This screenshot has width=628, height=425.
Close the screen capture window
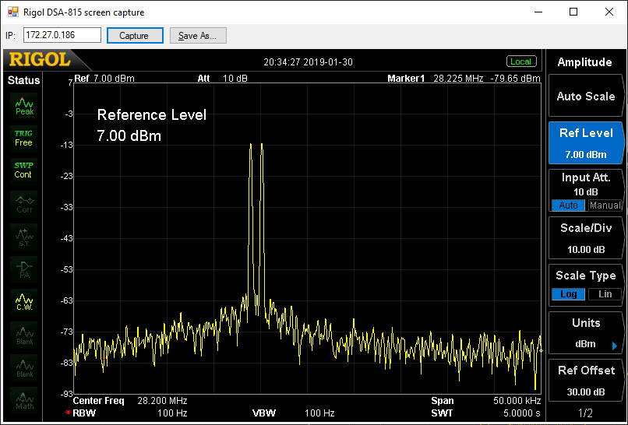609,12
